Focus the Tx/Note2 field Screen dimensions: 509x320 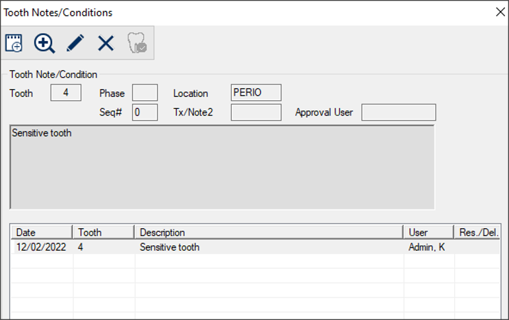tap(256, 112)
